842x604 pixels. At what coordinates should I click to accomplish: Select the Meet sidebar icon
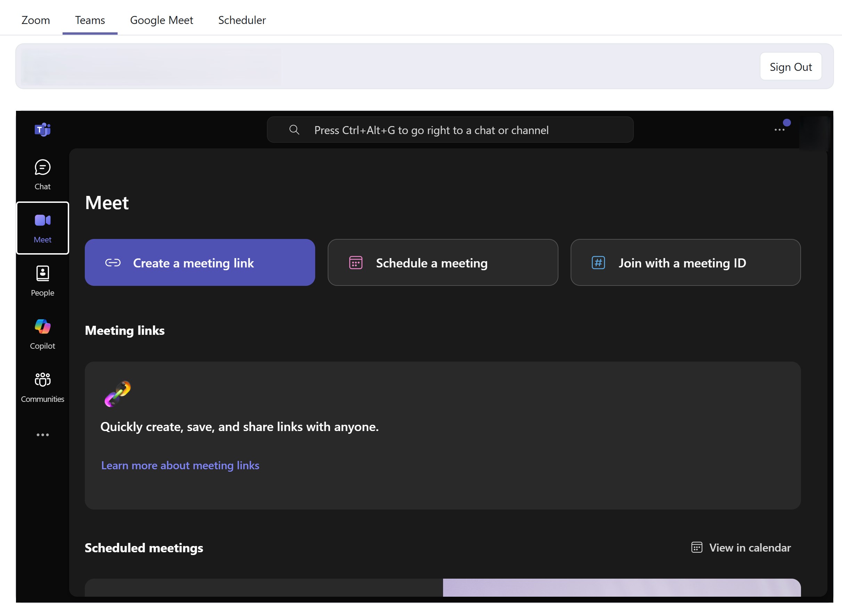point(42,228)
